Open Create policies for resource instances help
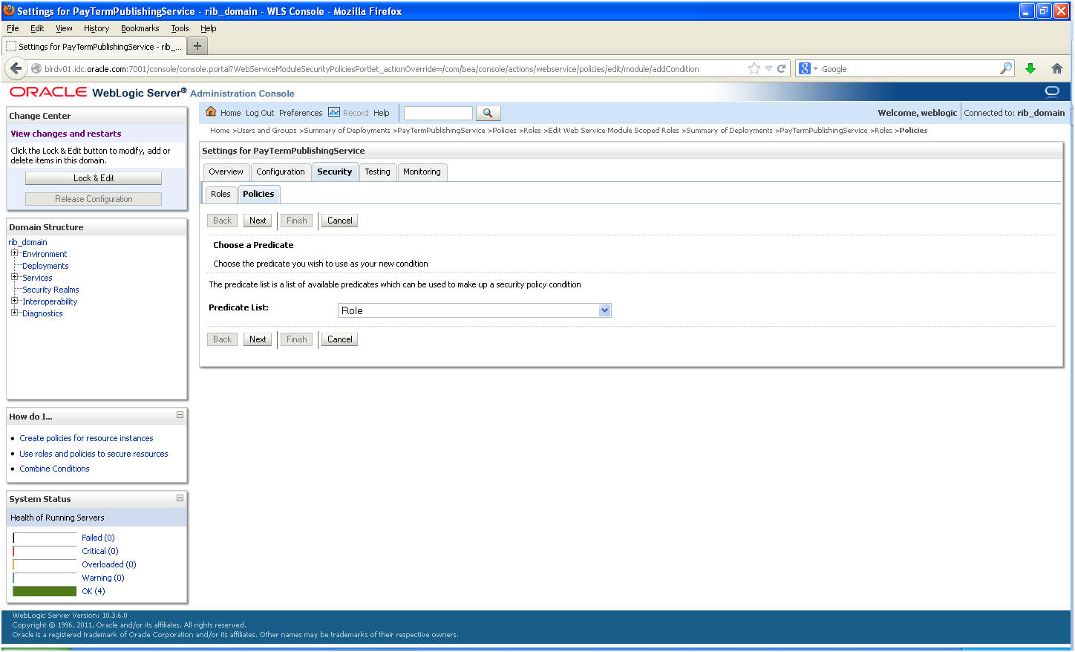Viewport: 1075px width, 652px height. (x=86, y=438)
